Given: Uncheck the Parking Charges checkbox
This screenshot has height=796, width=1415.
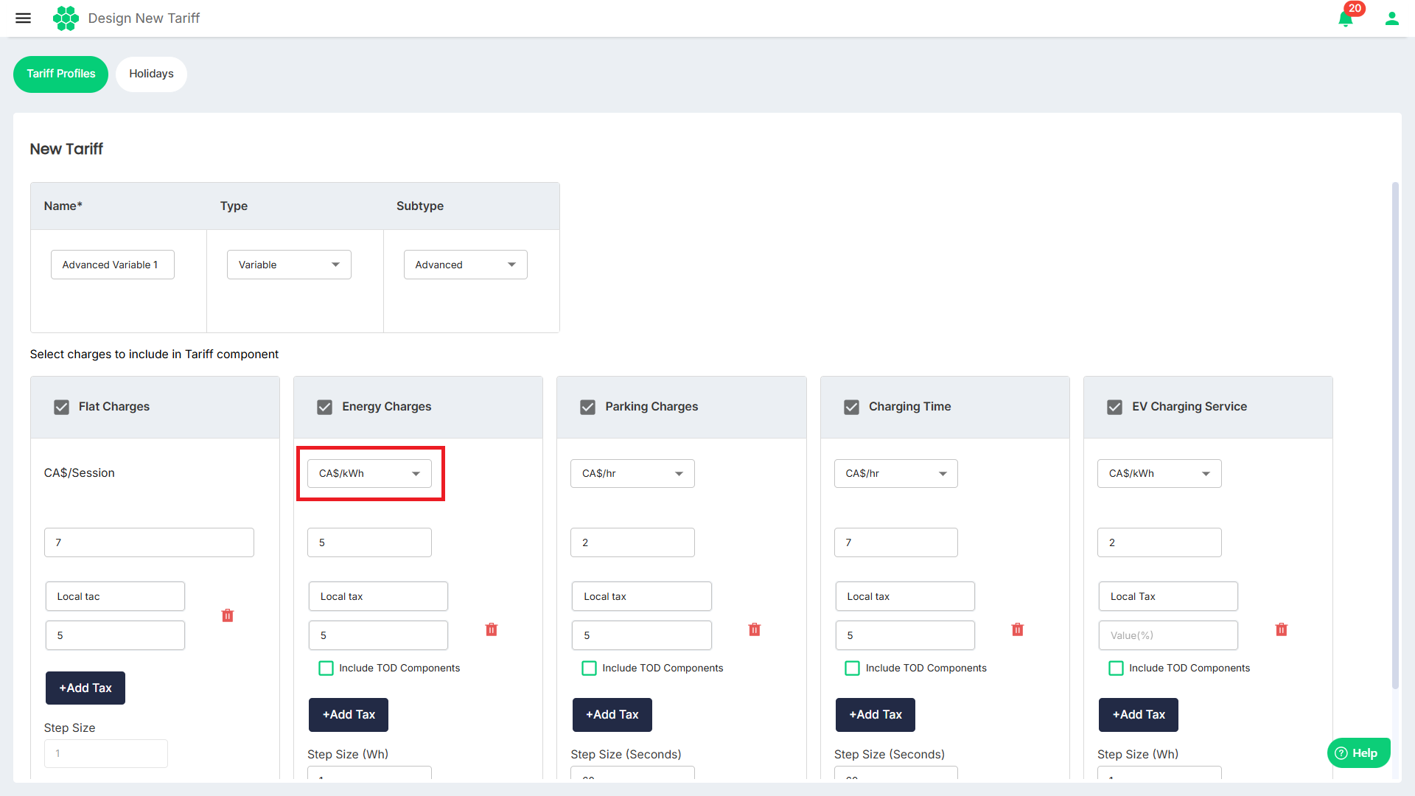Looking at the screenshot, I should pos(588,407).
